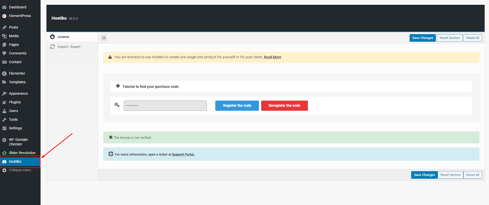This screenshot has height=205, width=489.
Task: Click the warning triangle icon in notice
Action: point(110,57)
